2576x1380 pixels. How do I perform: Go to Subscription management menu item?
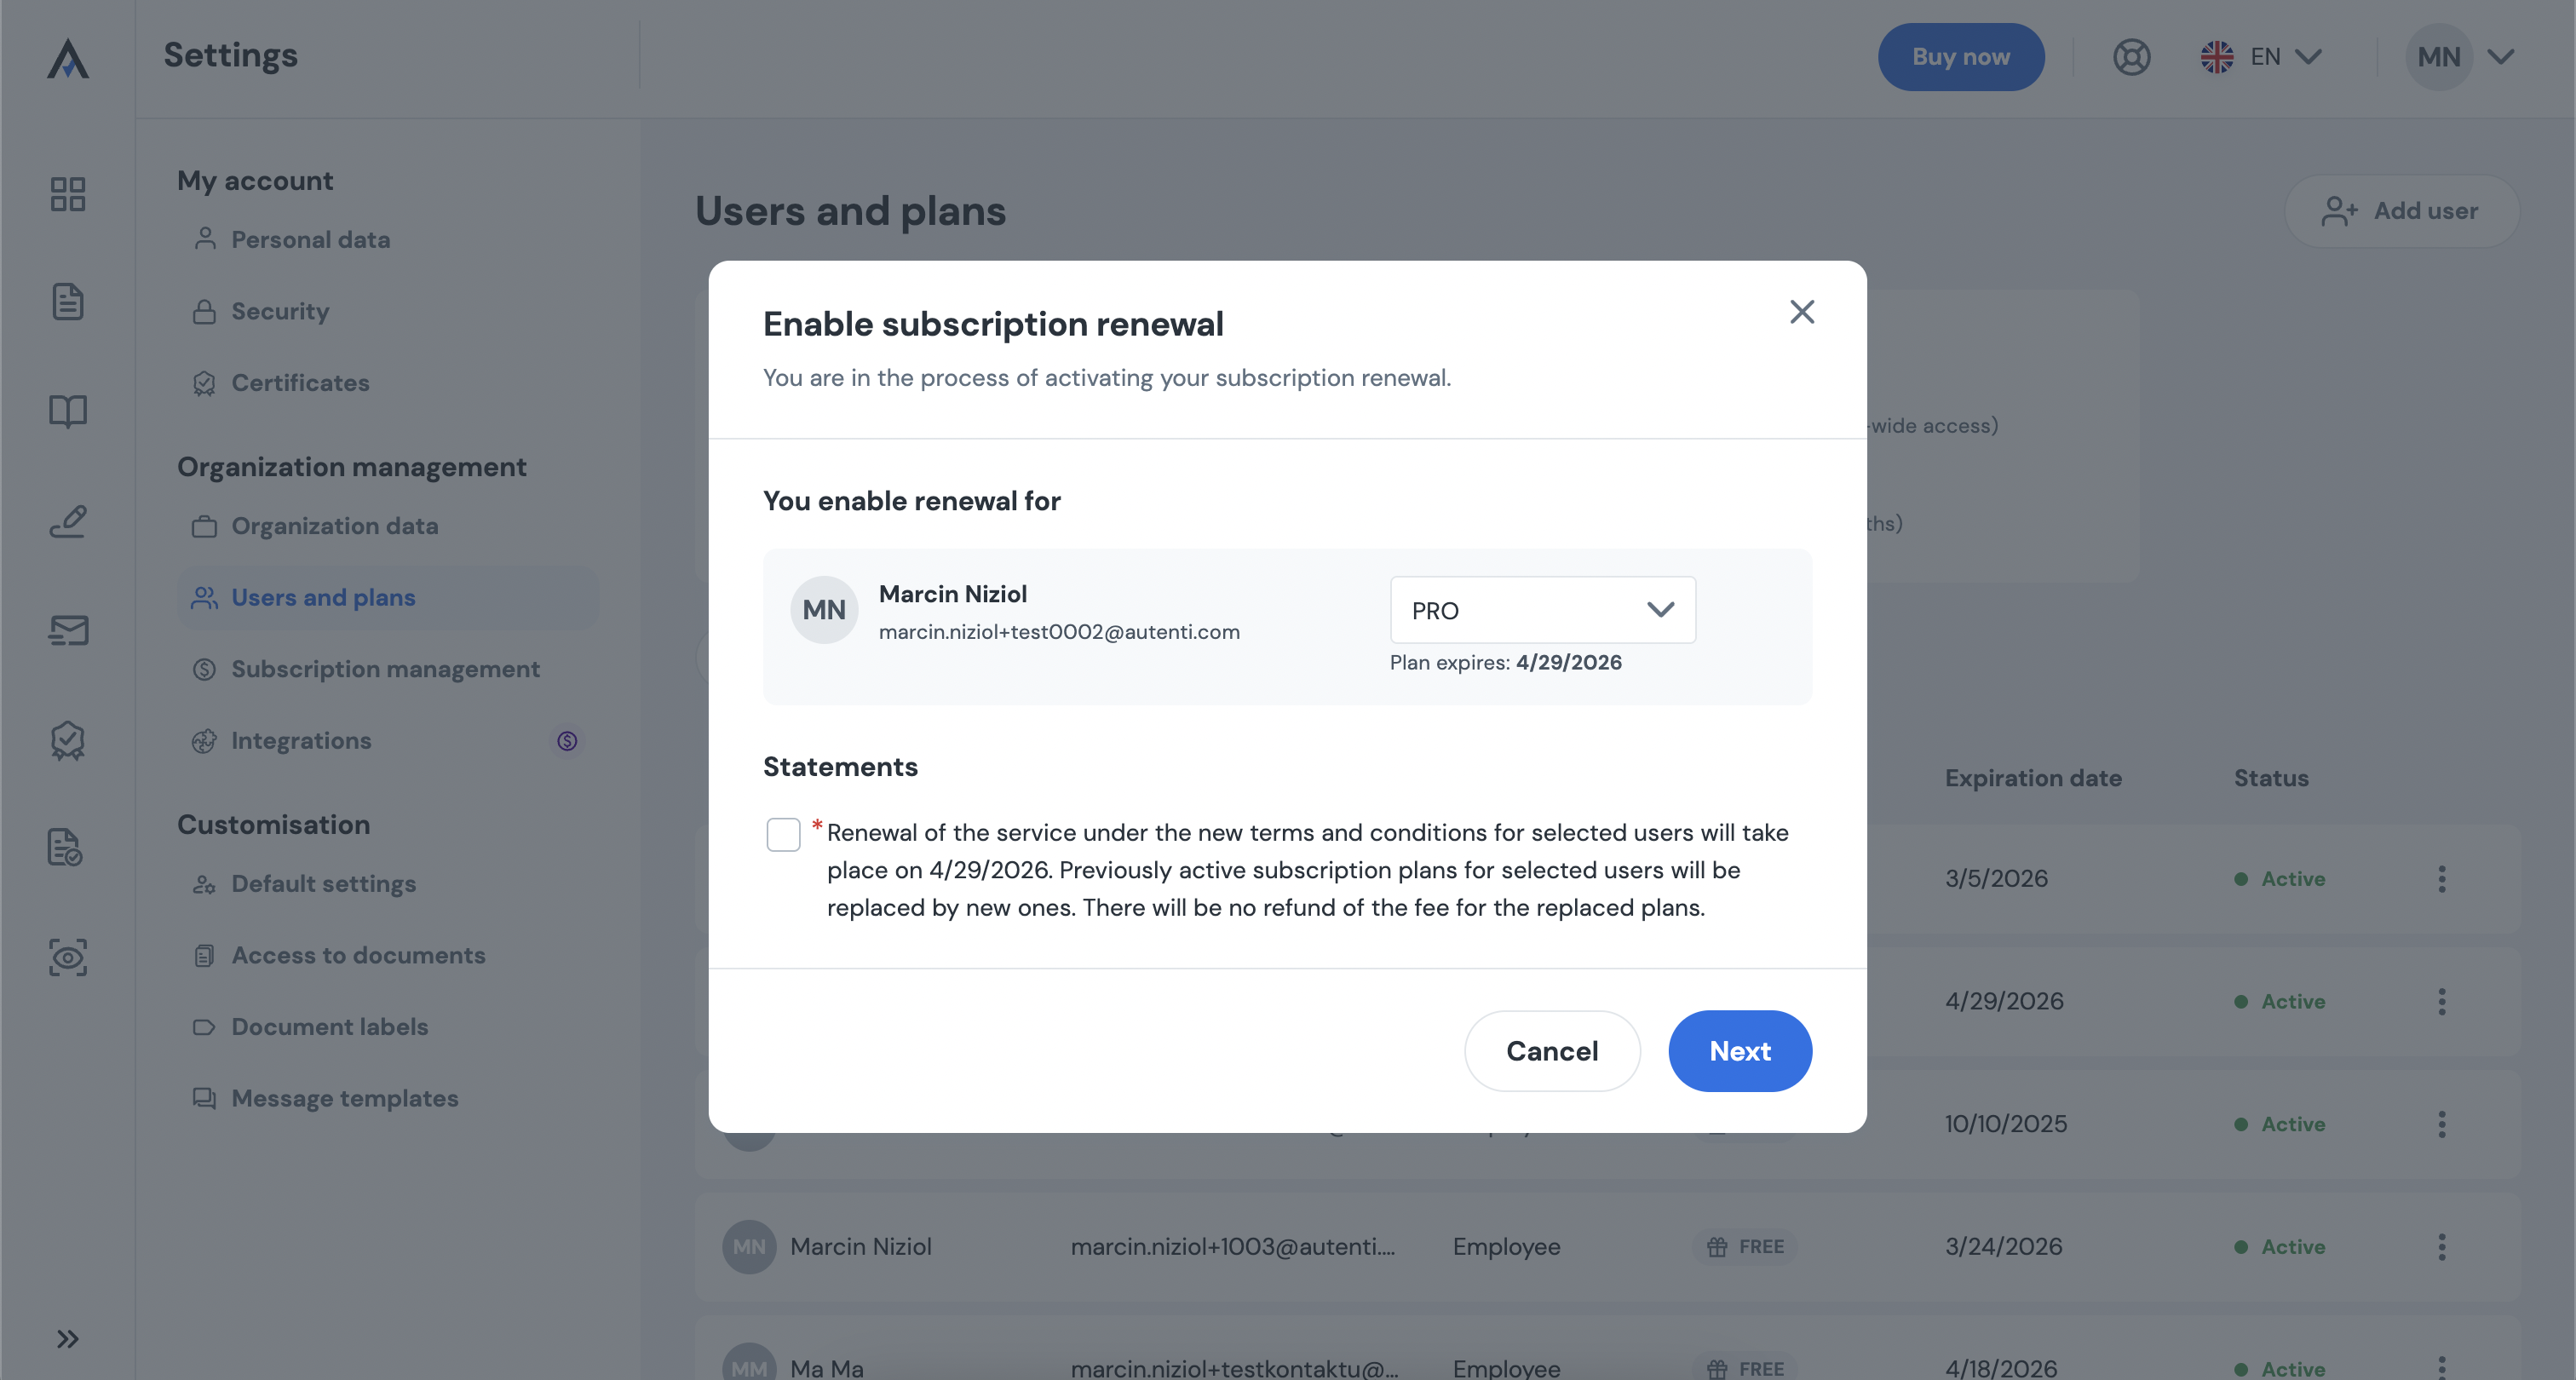point(385,669)
